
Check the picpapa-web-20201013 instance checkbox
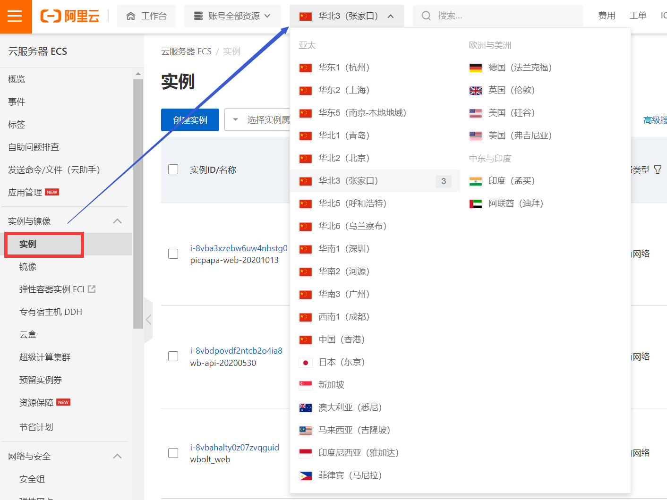click(173, 253)
